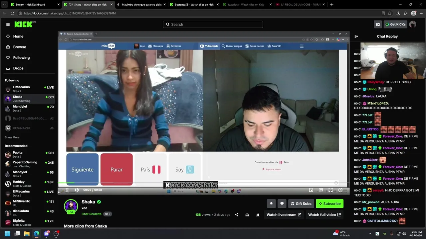Open the Kick user profile avatar
The height and width of the screenshot is (239, 426).
point(413,24)
